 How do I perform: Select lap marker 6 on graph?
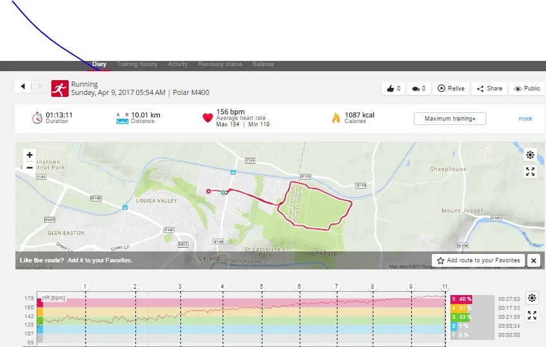click(x=299, y=287)
